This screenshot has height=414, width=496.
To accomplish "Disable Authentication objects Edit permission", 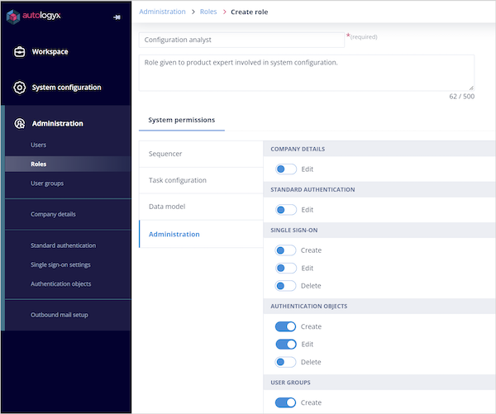I will 286,344.
